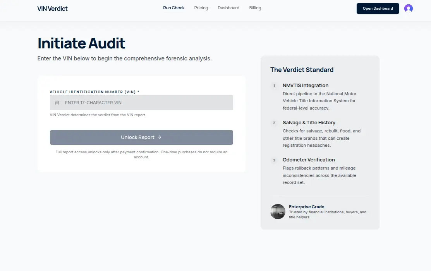Select the NMVTIS Integration title
Viewport: 431px width, 271px height.
[x=306, y=86]
